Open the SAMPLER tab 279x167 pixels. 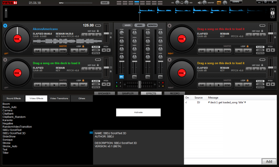128,93
